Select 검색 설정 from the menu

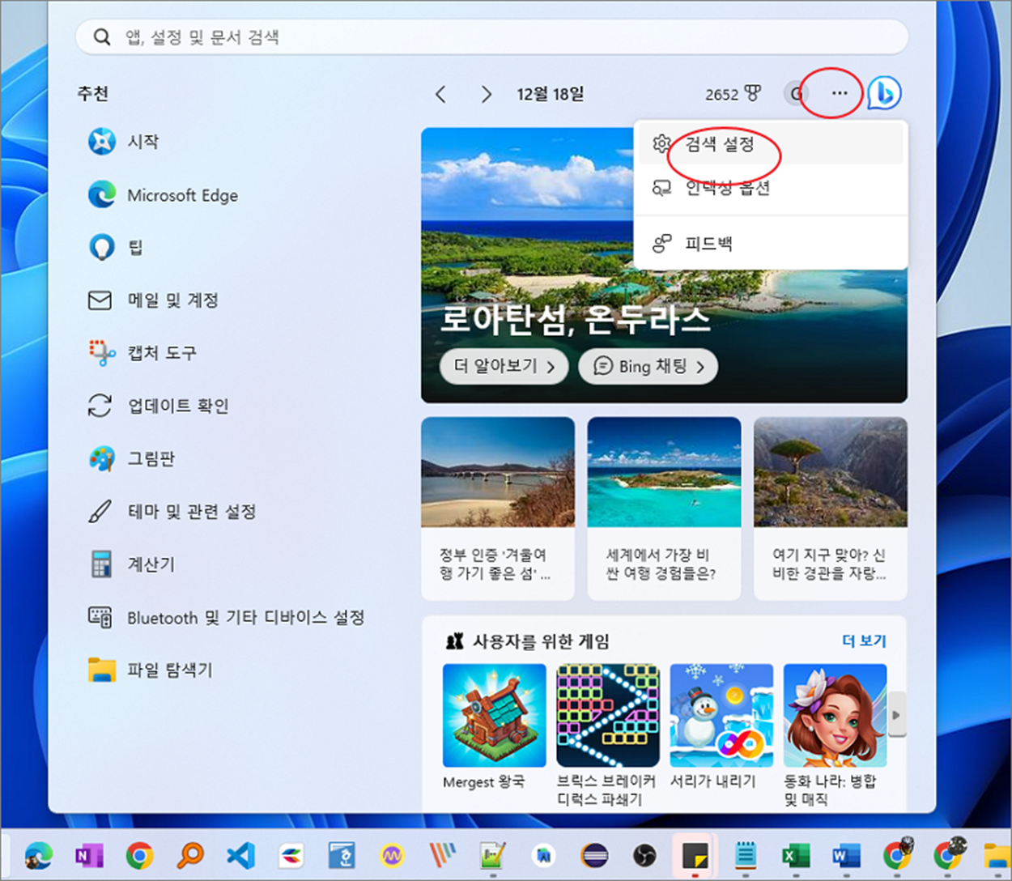click(771, 144)
